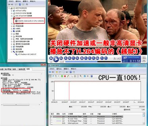Click green plus Add counter icon
Image resolution: width=148 pixels, height=126 pixels.
pyautogui.click(x=62, y=76)
